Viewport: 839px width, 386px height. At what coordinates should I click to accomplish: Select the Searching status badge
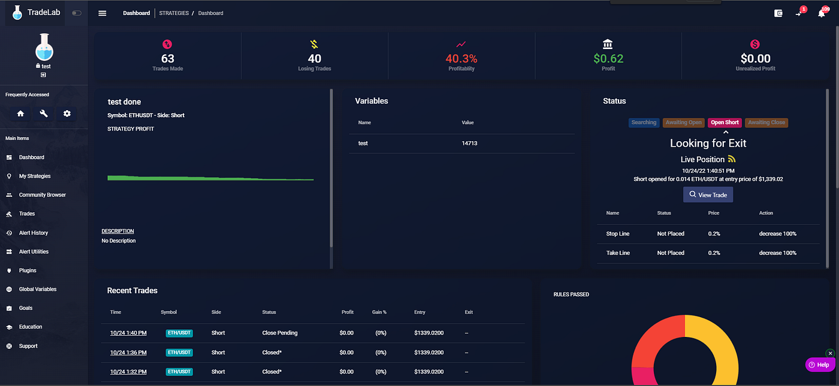pos(644,123)
